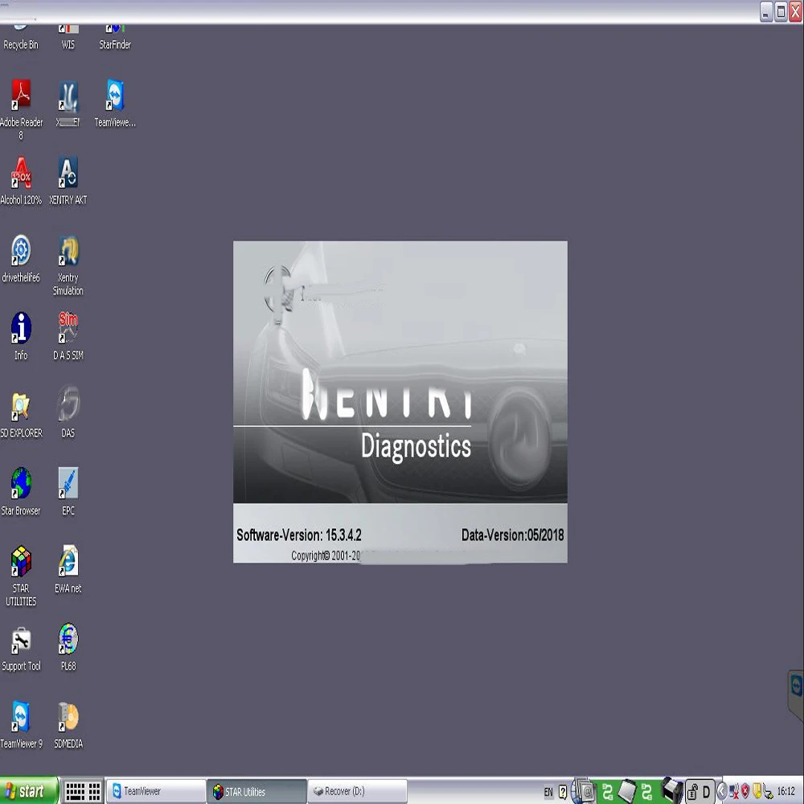Launch the EPC desktop shortcut
Image resolution: width=804 pixels, height=804 pixels.
(x=68, y=492)
